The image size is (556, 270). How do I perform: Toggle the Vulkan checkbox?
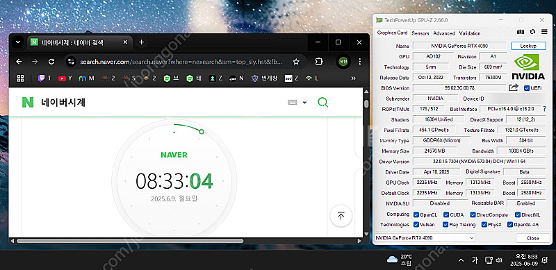coord(416,225)
